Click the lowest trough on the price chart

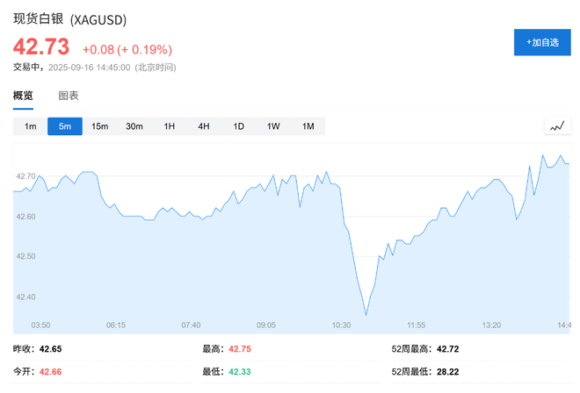click(x=366, y=314)
